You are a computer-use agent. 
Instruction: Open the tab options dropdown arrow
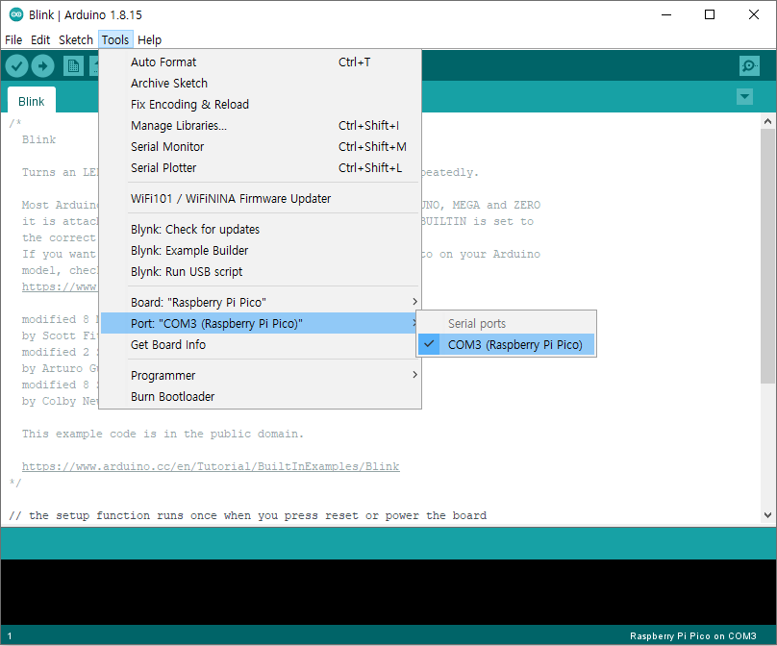(x=744, y=96)
